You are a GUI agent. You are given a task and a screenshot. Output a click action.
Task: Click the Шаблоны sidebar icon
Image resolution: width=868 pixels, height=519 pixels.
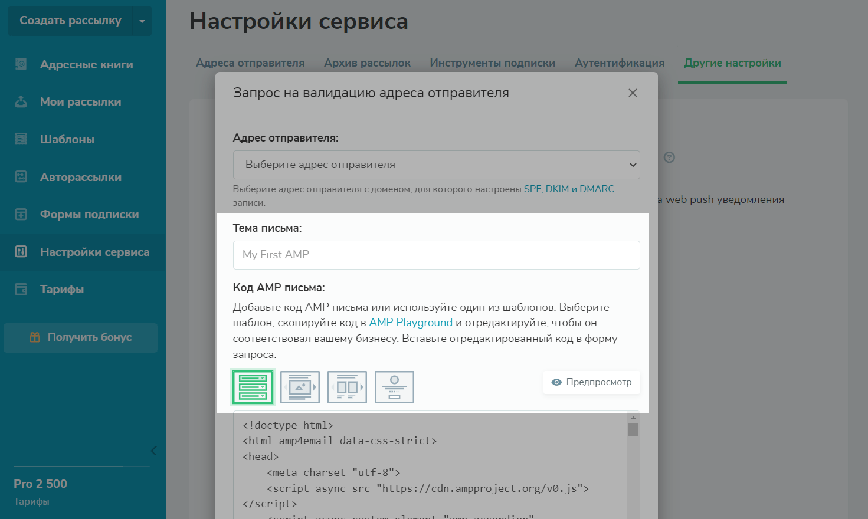(21, 139)
